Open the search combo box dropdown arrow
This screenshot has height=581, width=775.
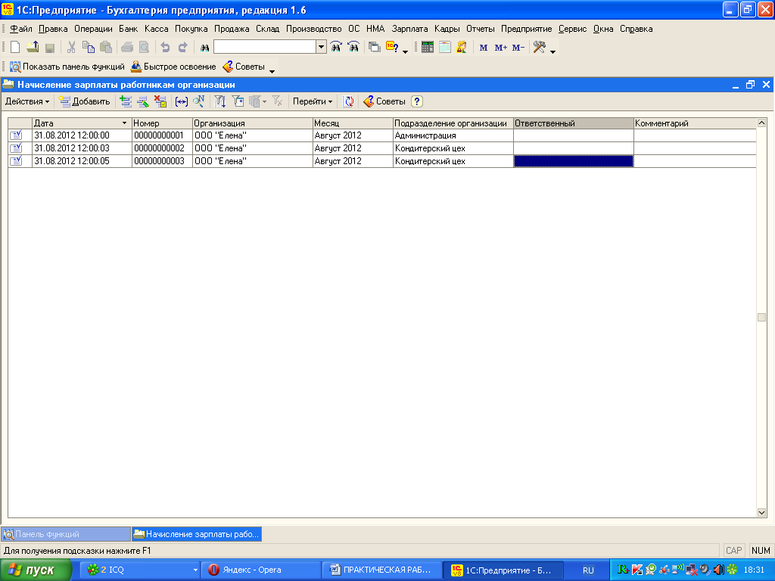pos(321,47)
